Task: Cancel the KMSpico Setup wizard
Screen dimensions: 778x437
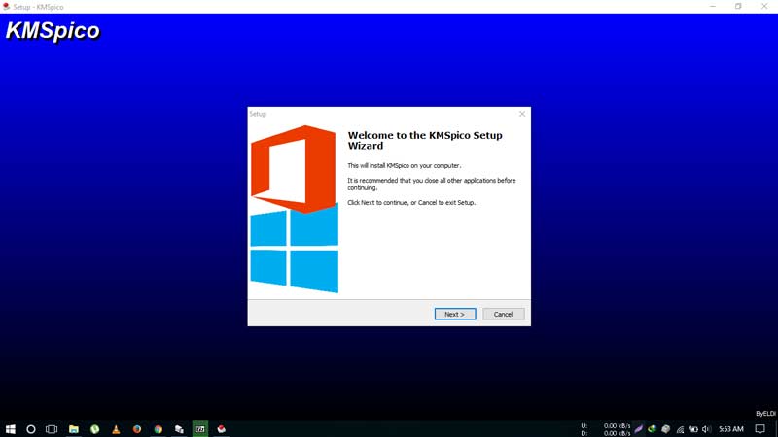Action: pos(503,314)
